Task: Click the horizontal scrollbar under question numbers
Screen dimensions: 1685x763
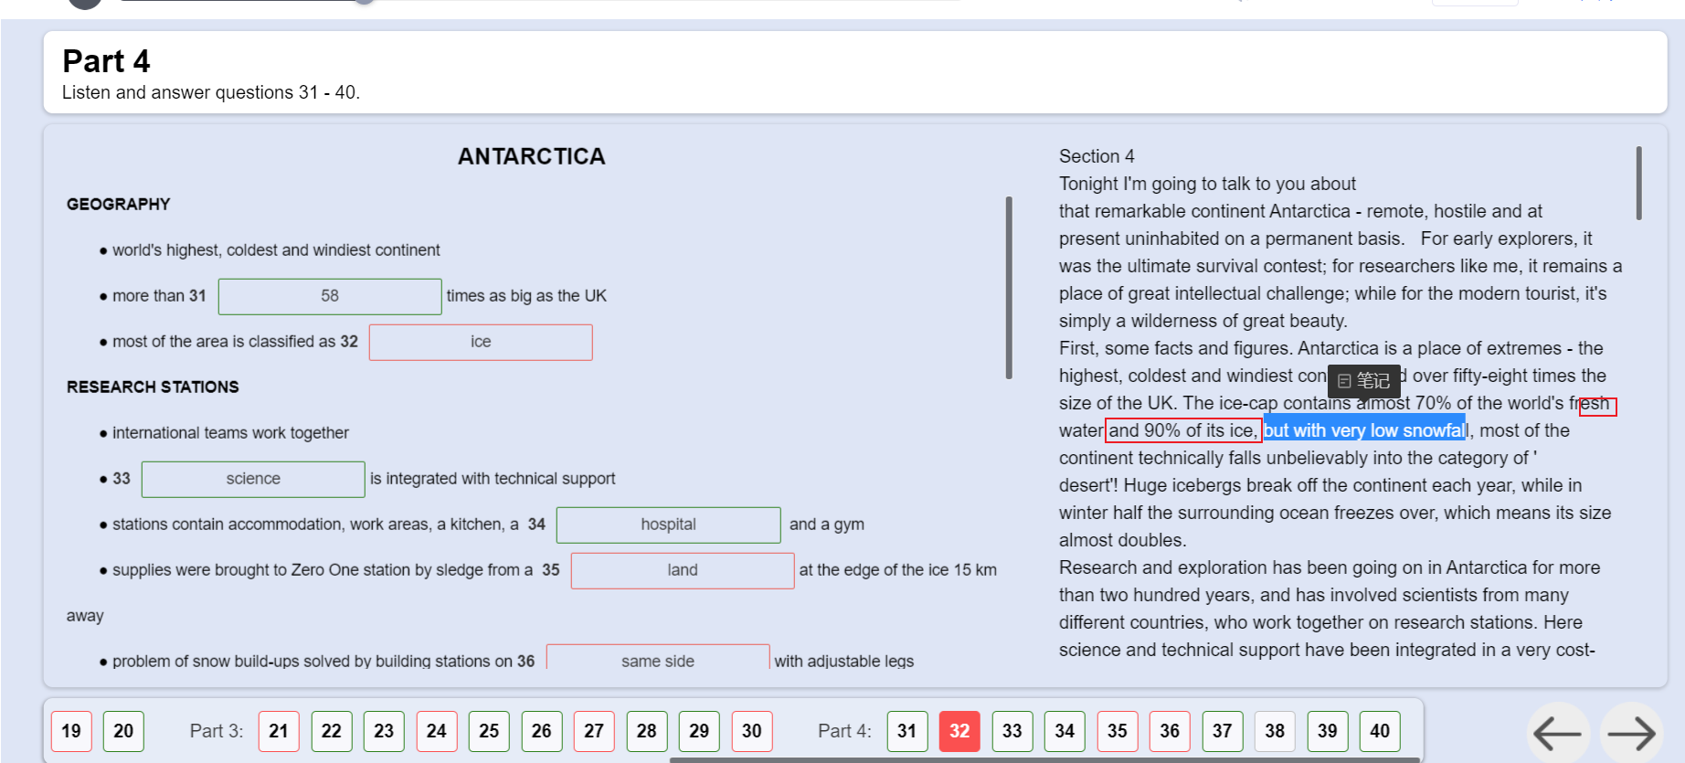Action: 1044,759
